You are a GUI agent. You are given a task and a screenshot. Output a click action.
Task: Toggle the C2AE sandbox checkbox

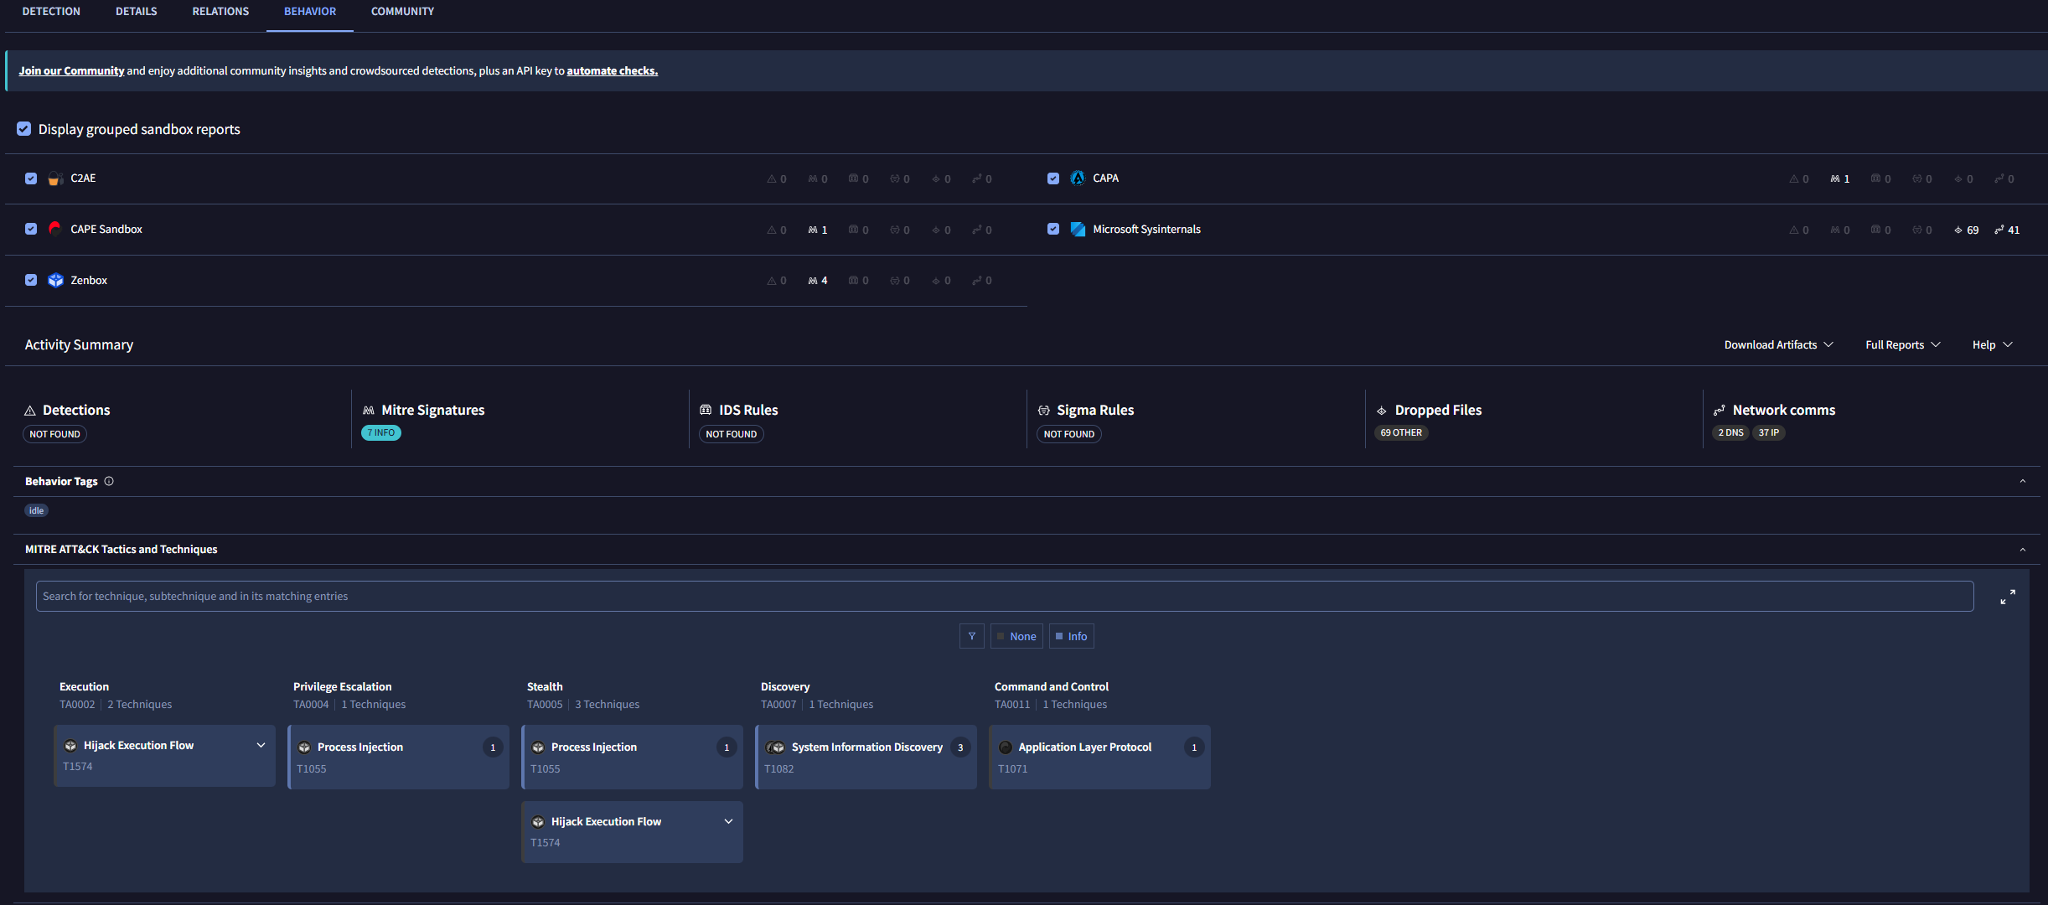[31, 178]
